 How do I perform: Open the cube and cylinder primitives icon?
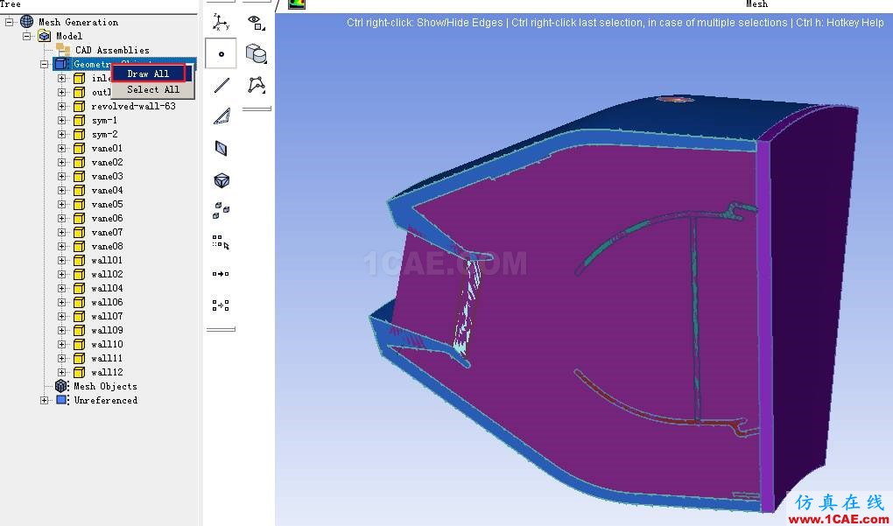[x=257, y=54]
